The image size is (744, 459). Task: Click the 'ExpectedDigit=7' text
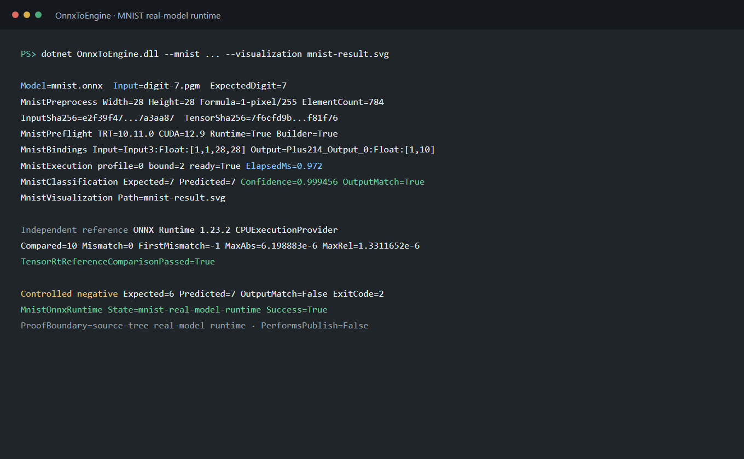point(248,86)
